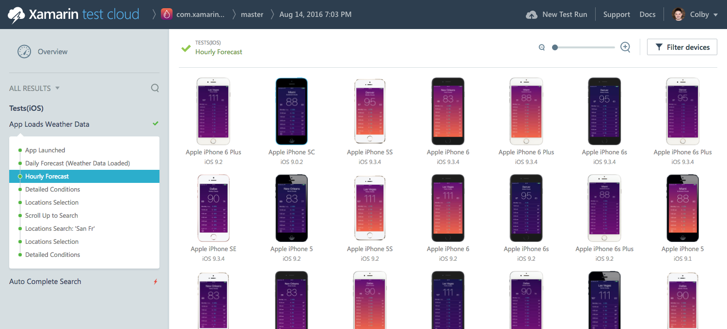Click the Xamarin Test Cloud logo

[x=74, y=15]
